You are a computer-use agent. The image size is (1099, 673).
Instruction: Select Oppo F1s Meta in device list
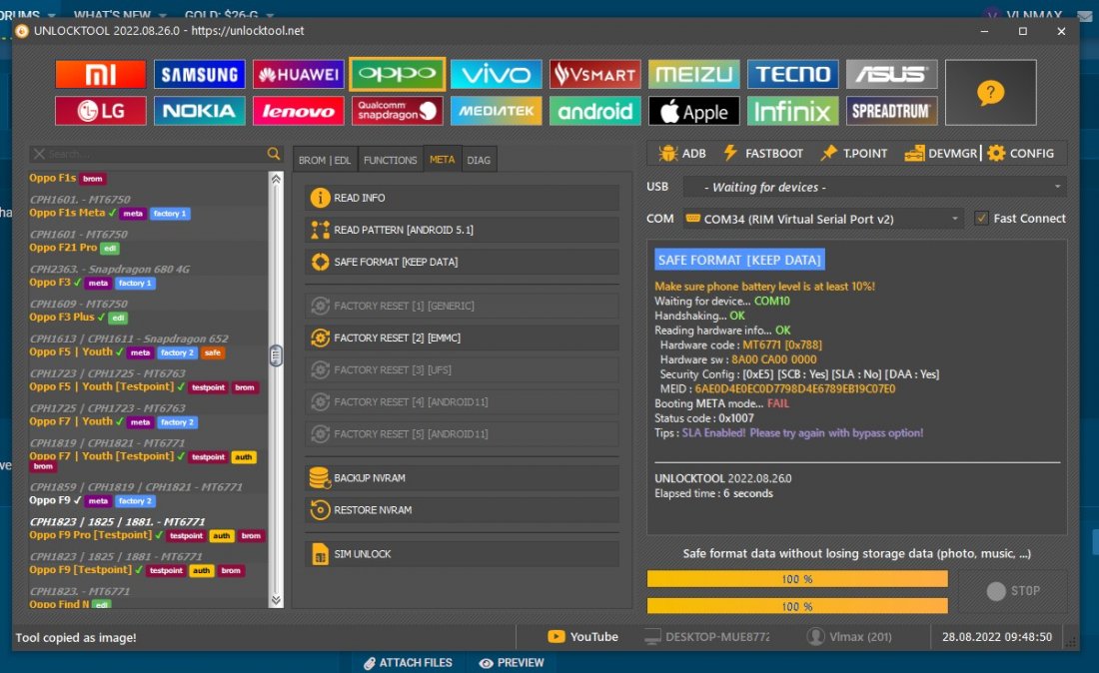(x=67, y=213)
